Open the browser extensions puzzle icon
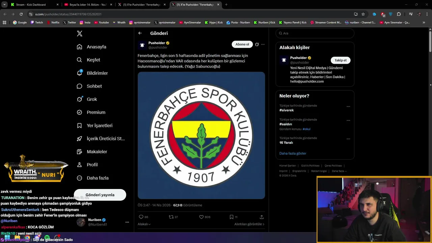Viewport: 432px width, 243px height. (x=399, y=14)
